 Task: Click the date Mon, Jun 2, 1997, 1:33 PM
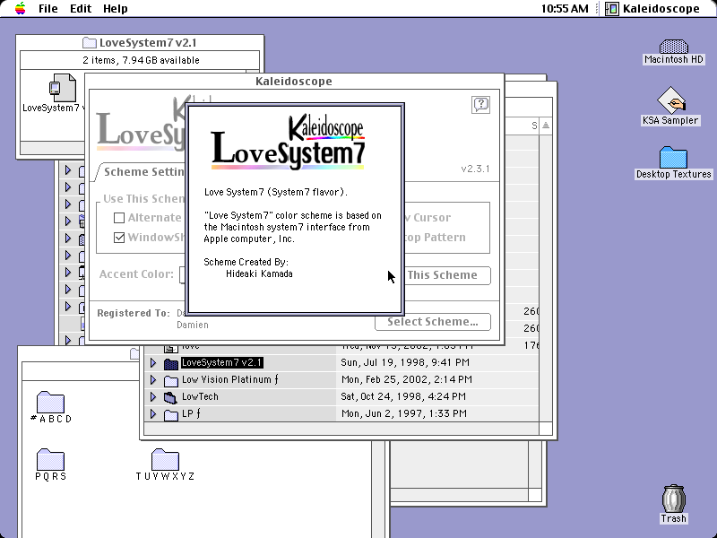coord(404,414)
